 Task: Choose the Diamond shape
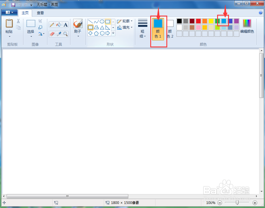coord(91,33)
